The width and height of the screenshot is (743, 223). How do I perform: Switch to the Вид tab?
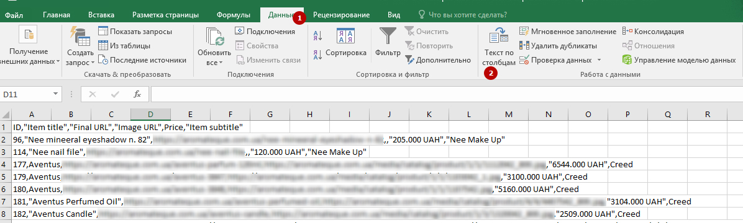[x=394, y=15]
